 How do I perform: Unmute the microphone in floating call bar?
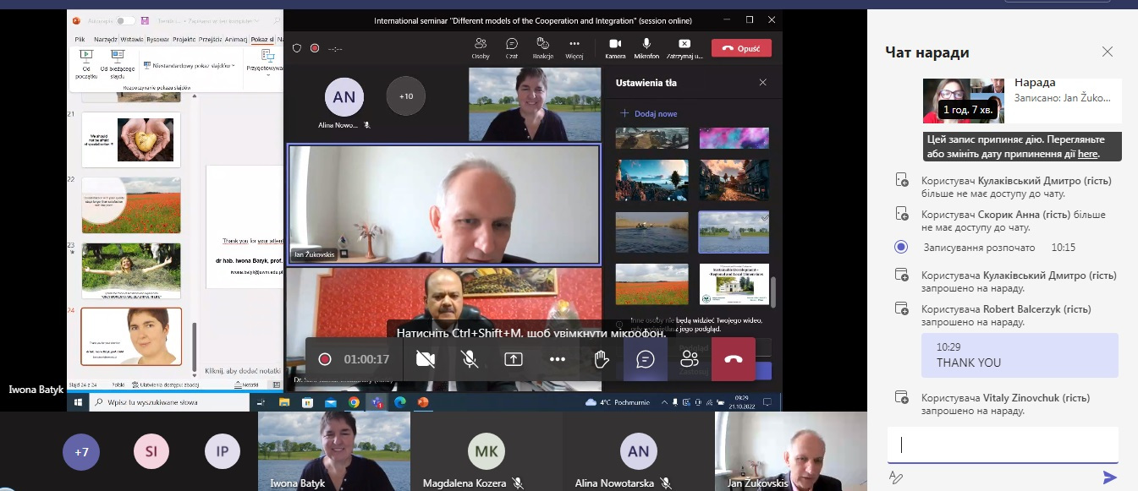470,359
